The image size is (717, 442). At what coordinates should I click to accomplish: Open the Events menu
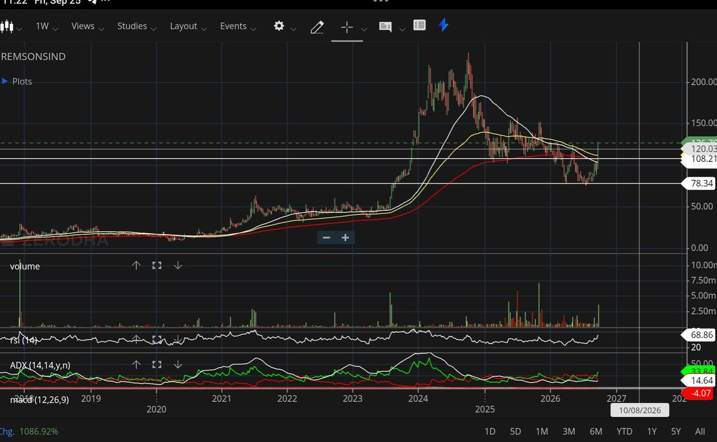pyautogui.click(x=238, y=26)
